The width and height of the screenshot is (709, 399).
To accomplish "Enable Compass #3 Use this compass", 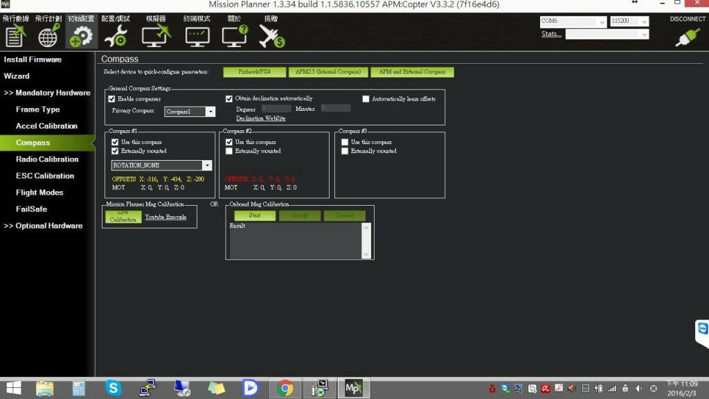I will click(x=345, y=142).
